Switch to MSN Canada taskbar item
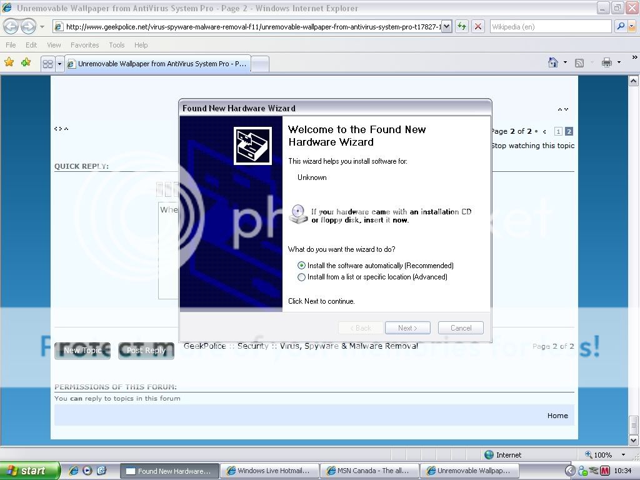 (370, 471)
